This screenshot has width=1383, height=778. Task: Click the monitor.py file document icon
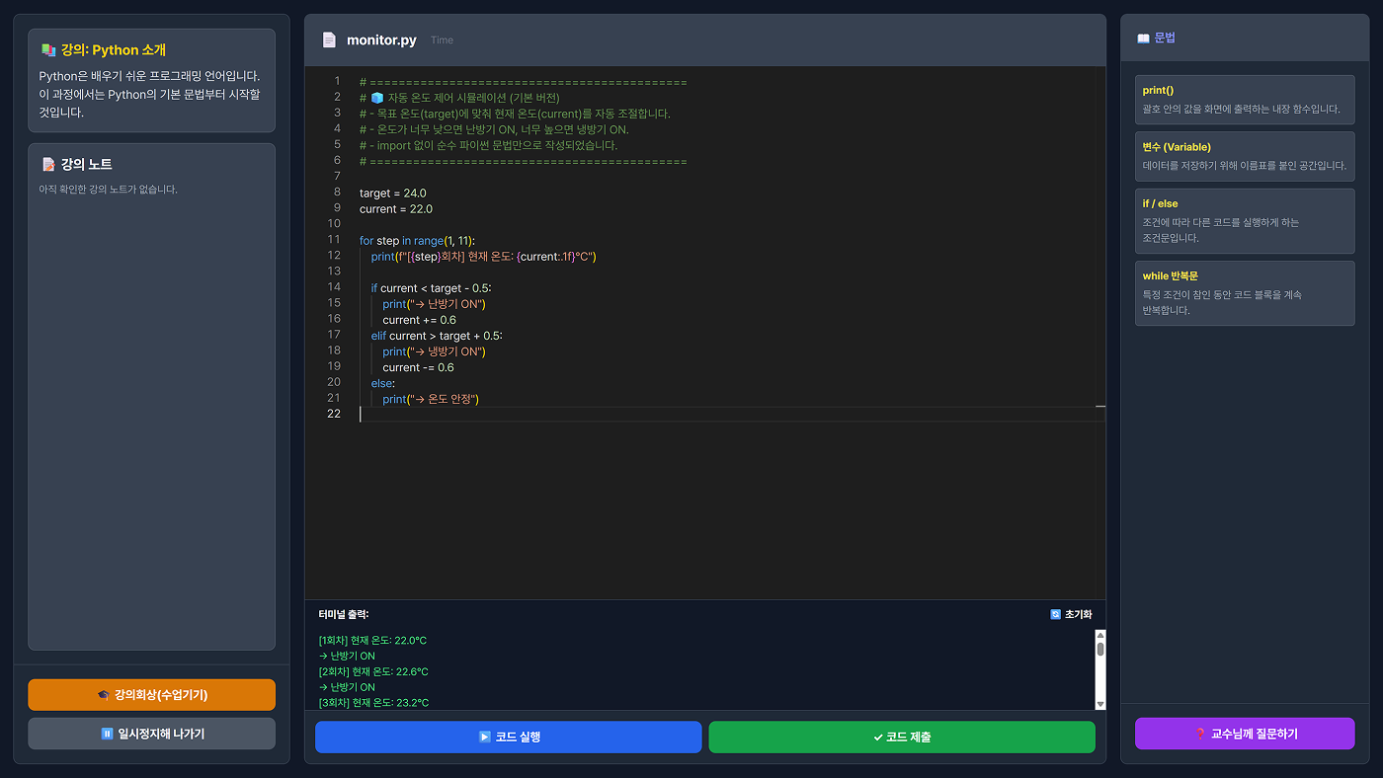329,40
